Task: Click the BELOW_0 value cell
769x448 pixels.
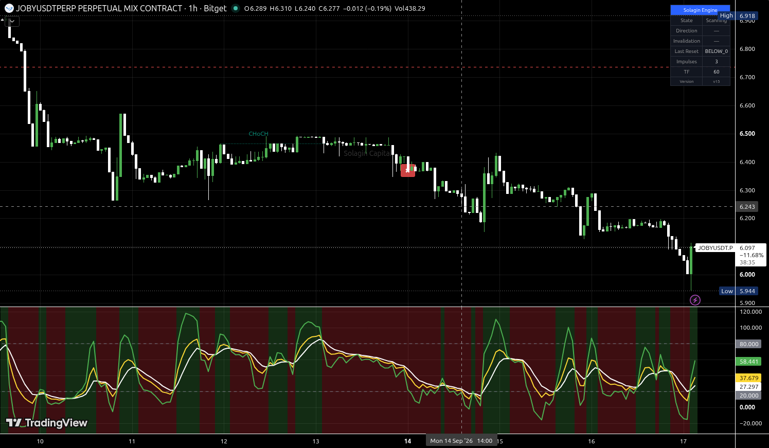Action: [x=716, y=51]
